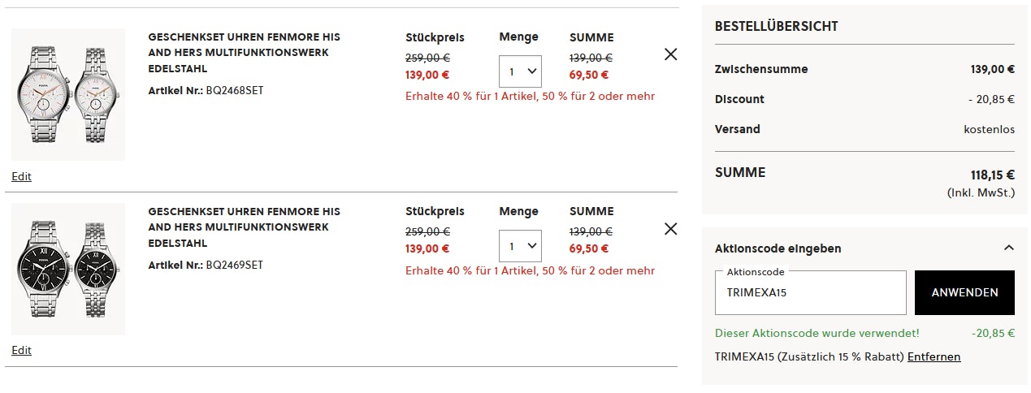Click Entfernen to remove the TRIMEXA15 code
1031x393 pixels.
(934, 356)
